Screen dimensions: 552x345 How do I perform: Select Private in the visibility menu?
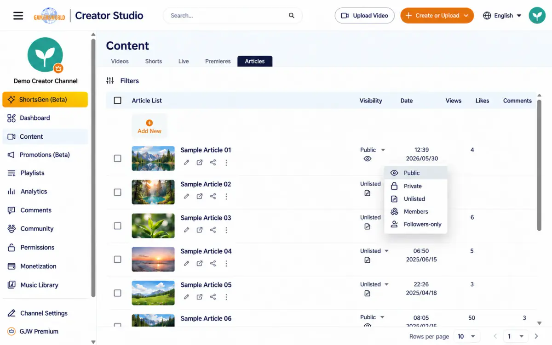pos(416,186)
